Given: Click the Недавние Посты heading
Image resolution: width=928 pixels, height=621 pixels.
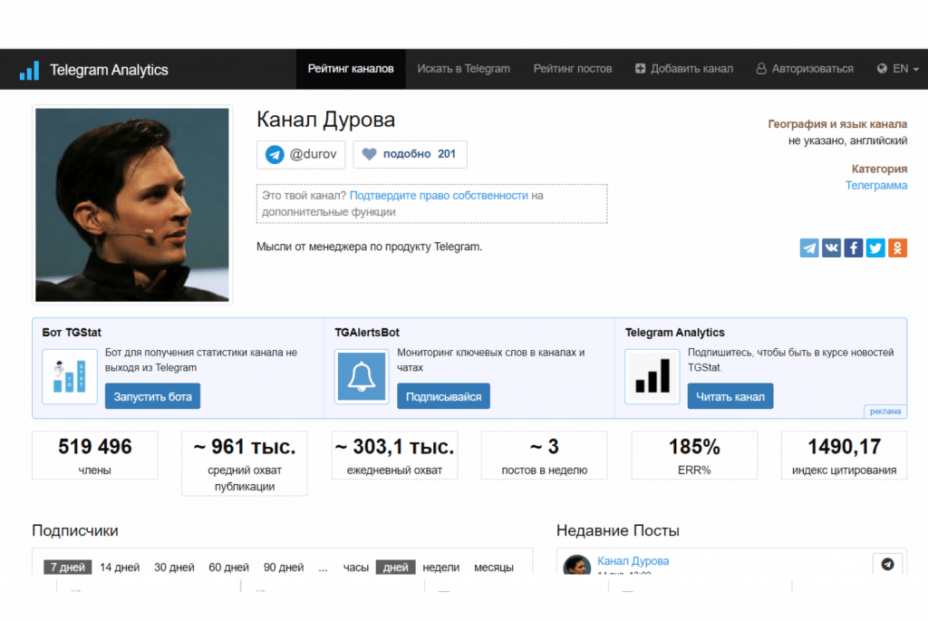Looking at the screenshot, I should (617, 530).
